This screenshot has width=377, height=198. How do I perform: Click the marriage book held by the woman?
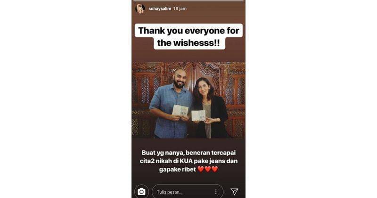tap(198, 115)
